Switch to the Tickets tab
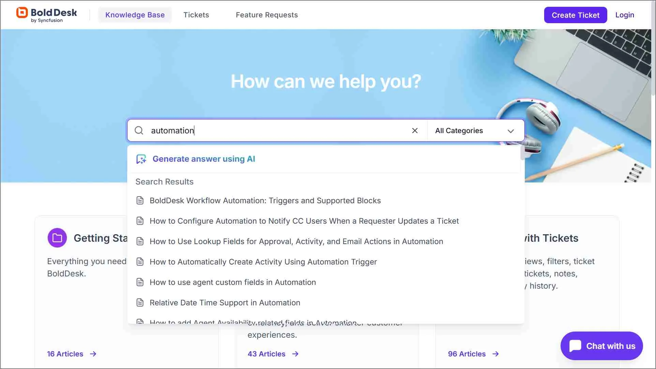 pyautogui.click(x=196, y=15)
